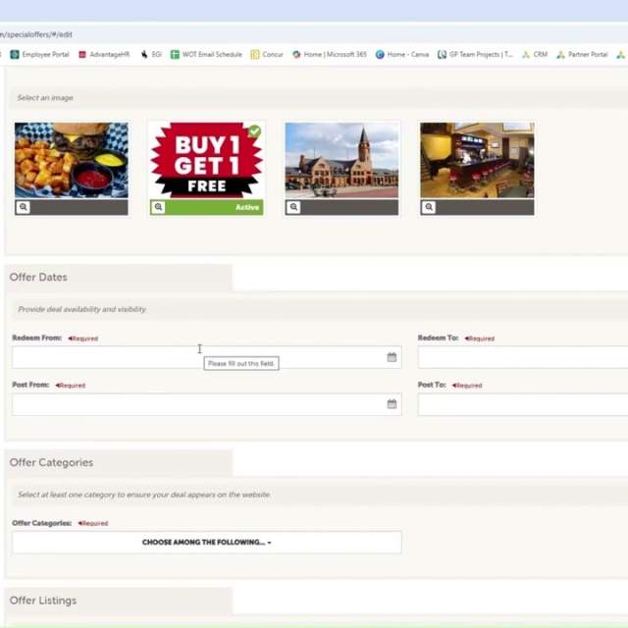Select the depot building with clock tower image

341,160
